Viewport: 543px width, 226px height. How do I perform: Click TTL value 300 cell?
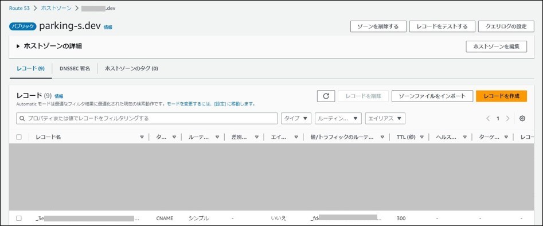click(x=401, y=219)
